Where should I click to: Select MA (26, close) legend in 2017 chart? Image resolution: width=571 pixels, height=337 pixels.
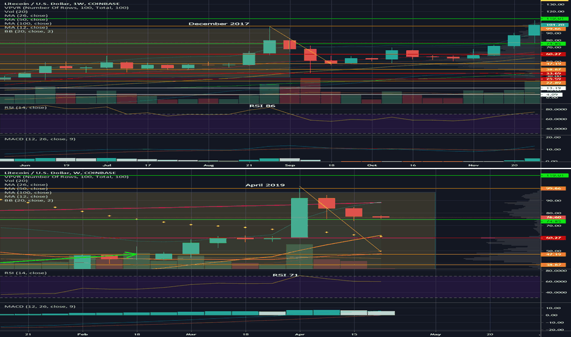point(26,16)
